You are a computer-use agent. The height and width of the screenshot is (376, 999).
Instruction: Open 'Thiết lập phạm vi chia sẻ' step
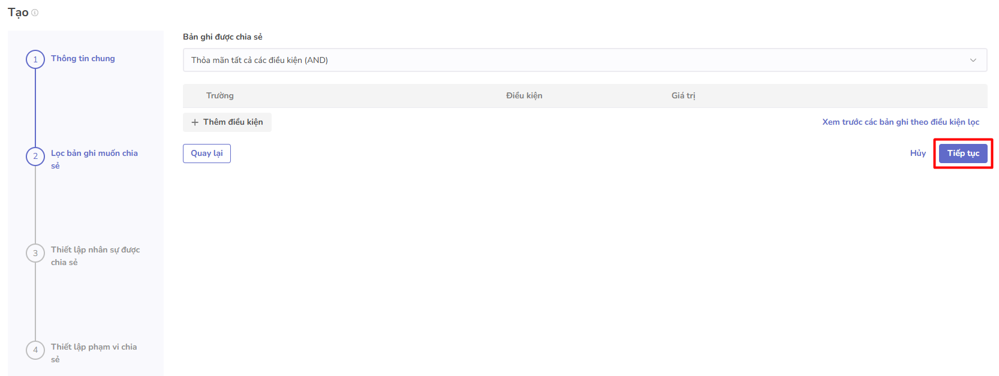94,353
